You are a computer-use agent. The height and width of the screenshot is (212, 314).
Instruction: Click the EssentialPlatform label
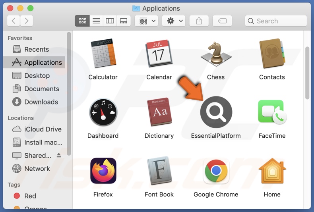tap(216, 136)
